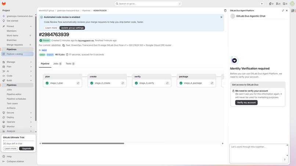296x166 pixels.
Task: Click stage_4_package passed status icon
Action: [x=181, y=83]
